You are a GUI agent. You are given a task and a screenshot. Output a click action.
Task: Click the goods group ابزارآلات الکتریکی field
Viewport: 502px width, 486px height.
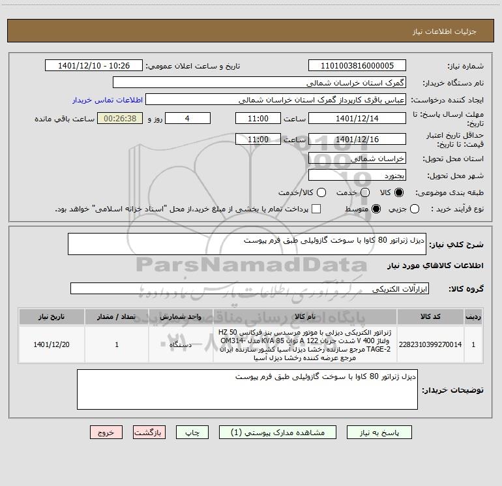pos(250,288)
